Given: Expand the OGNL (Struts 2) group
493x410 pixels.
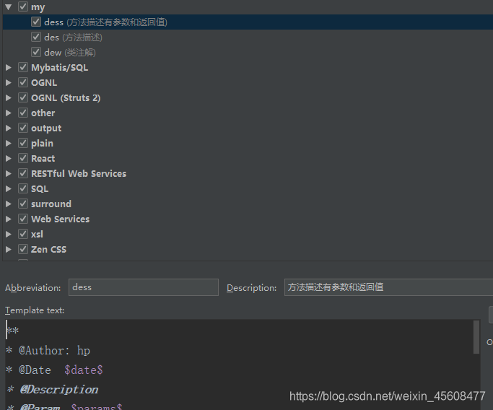Looking at the screenshot, I should click(9, 97).
